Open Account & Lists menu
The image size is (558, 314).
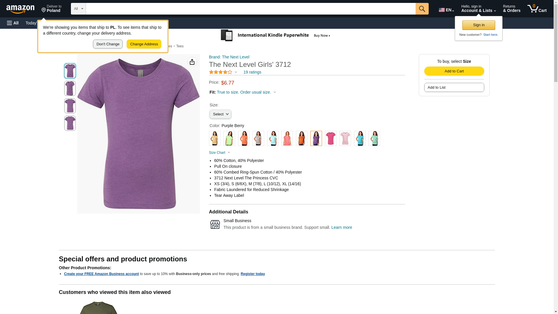click(478, 9)
